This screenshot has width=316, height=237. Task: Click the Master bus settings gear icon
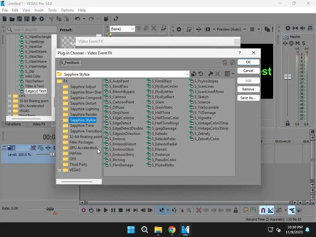click(x=288, y=28)
